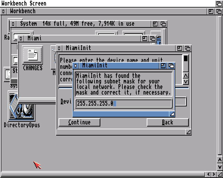Click depth gadget of main MiamiInit window
The width and height of the screenshot is (223, 178).
tap(187, 48)
